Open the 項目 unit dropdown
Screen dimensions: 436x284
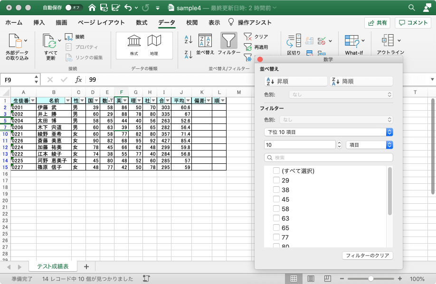[369, 145]
